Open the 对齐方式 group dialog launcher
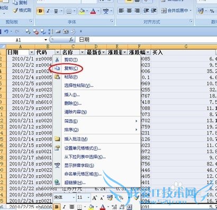Screen dimensions: 217x210 tap(191, 21)
